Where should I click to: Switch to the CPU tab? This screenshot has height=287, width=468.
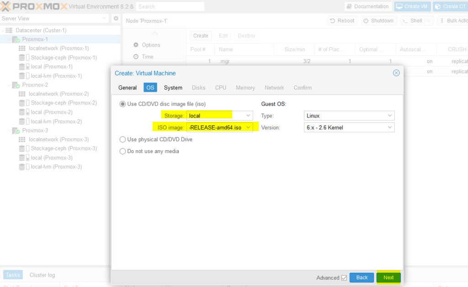[221, 88]
